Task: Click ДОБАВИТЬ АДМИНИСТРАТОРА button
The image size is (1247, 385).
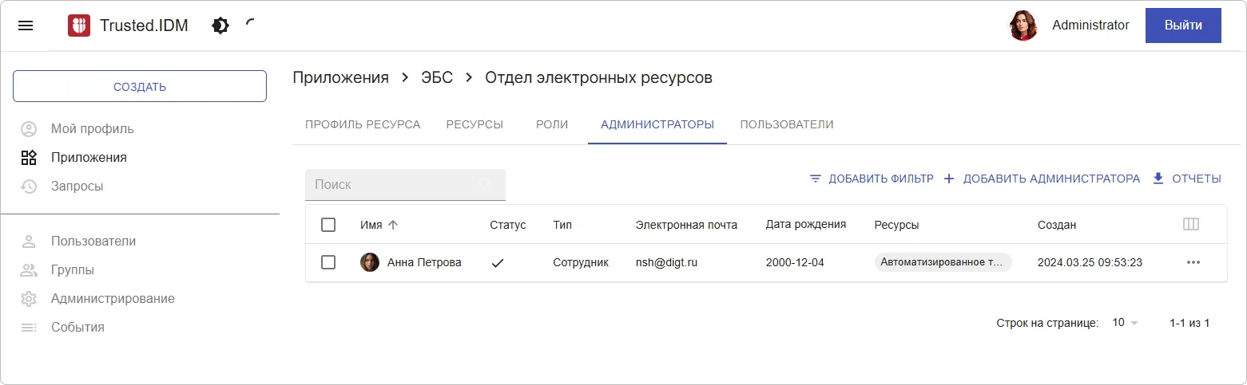Action: click(x=1042, y=179)
